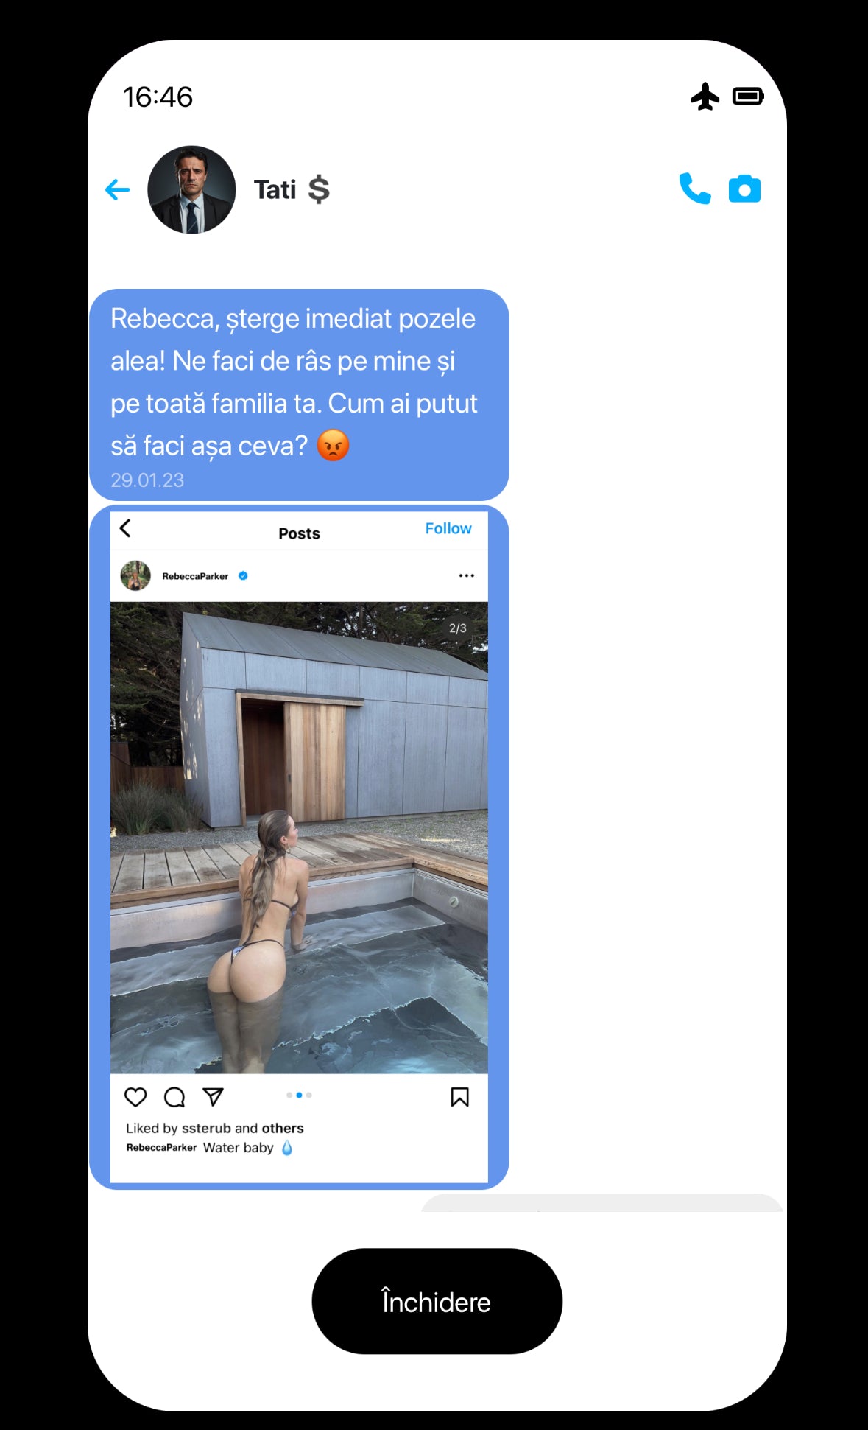Click the dollar sign next to Tati
The image size is (868, 1430).
coord(319,189)
